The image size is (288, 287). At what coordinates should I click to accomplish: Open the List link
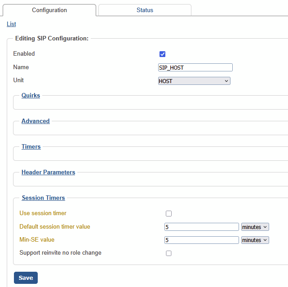click(11, 24)
